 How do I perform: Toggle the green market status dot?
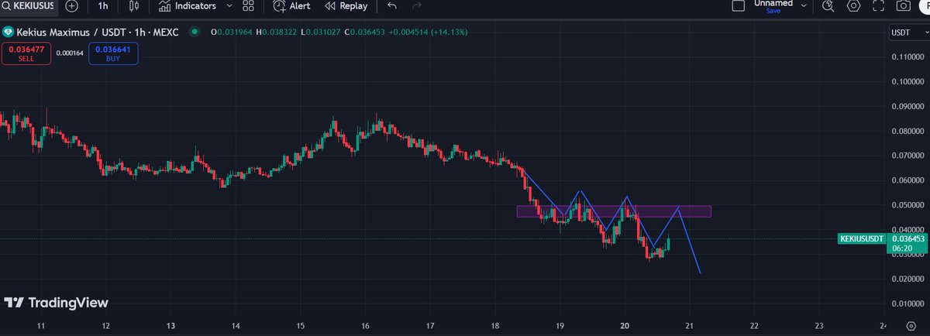[x=194, y=32]
